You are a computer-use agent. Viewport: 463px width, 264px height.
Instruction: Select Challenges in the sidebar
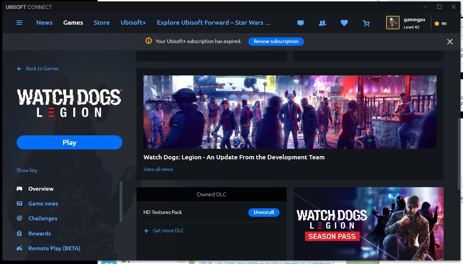pos(43,218)
